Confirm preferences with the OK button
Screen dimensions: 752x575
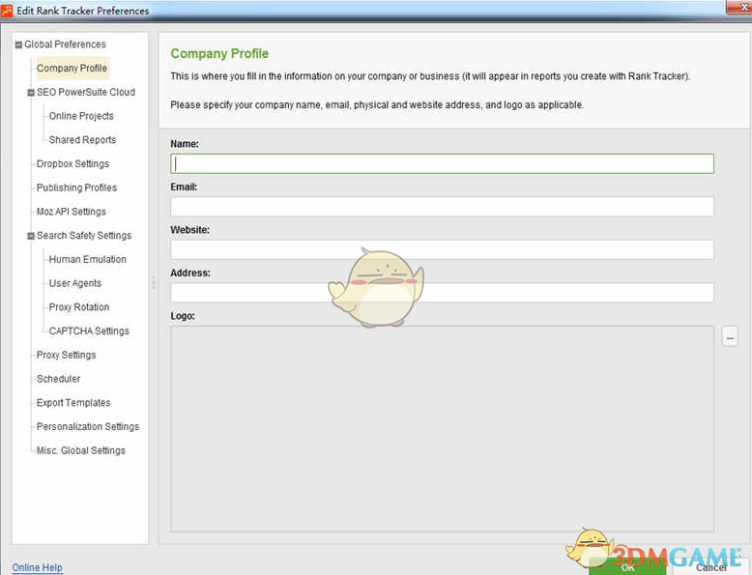pos(627,567)
